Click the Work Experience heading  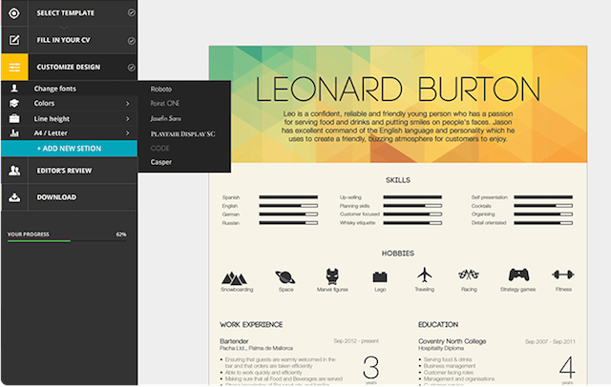251,325
